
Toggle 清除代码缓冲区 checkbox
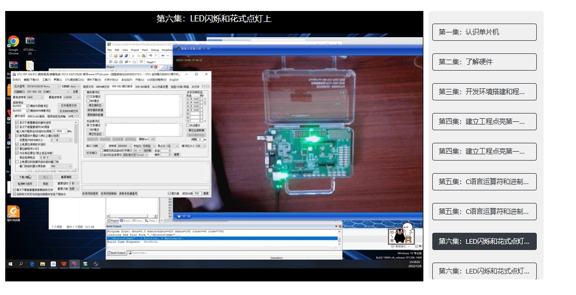click(28, 106)
